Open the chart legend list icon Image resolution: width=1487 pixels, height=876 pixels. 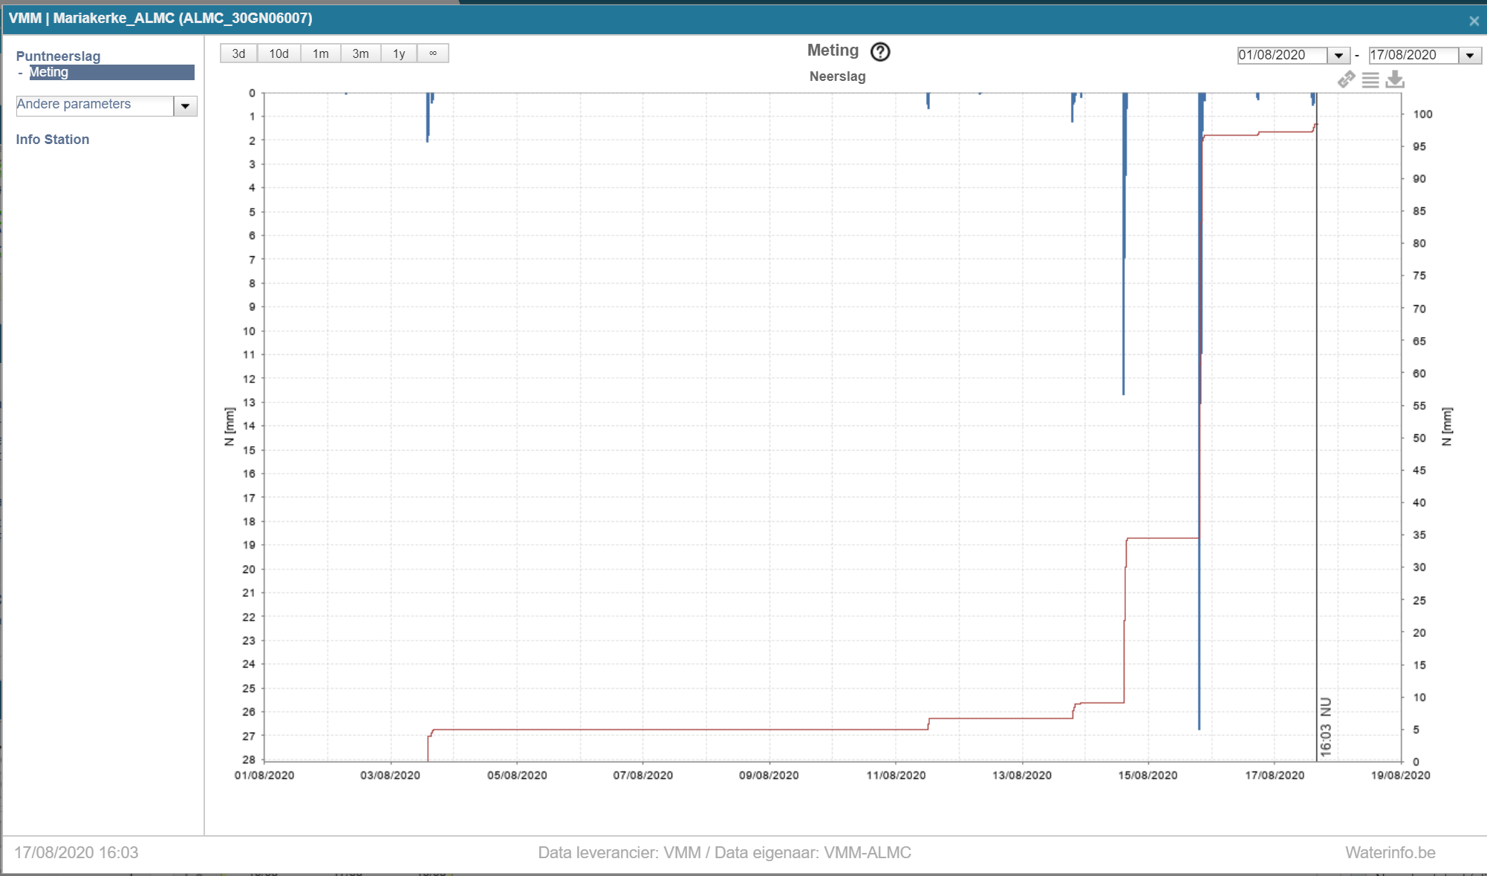[x=1370, y=79]
